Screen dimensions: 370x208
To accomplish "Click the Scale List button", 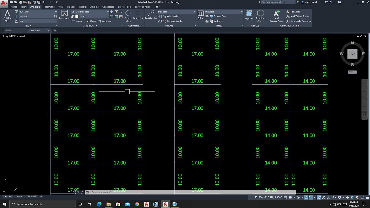I will pos(293,12).
